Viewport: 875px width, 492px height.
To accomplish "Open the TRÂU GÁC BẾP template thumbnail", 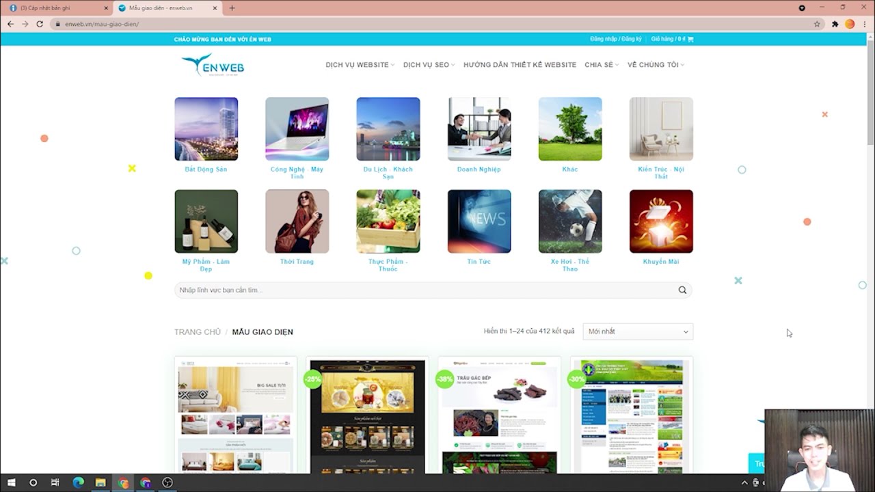I will 500,415.
